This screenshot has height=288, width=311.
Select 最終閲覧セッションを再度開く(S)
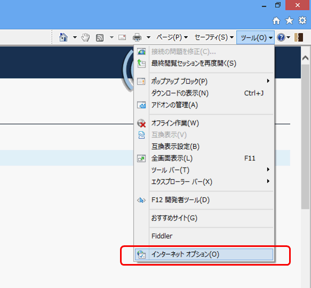[x=204, y=63]
